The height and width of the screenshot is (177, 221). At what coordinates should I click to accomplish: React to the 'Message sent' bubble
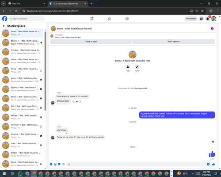click(73, 102)
